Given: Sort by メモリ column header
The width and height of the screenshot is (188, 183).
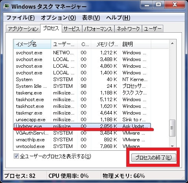Looking at the screenshot, I should pyautogui.click(x=106, y=44).
